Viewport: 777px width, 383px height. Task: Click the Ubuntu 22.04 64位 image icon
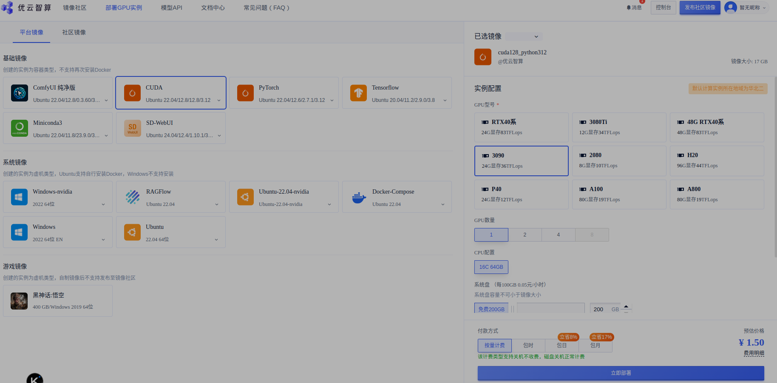click(x=132, y=232)
